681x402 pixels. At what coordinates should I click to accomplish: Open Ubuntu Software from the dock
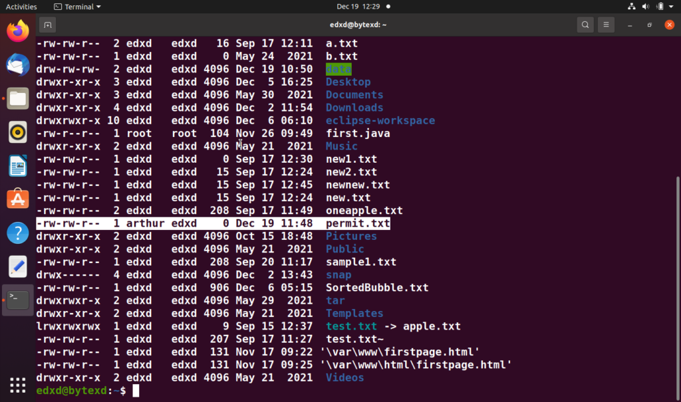(17, 198)
